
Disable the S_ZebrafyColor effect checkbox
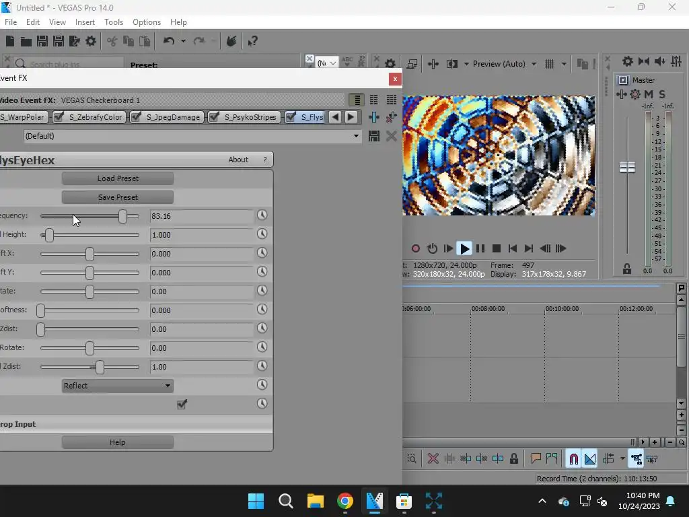coord(59,116)
